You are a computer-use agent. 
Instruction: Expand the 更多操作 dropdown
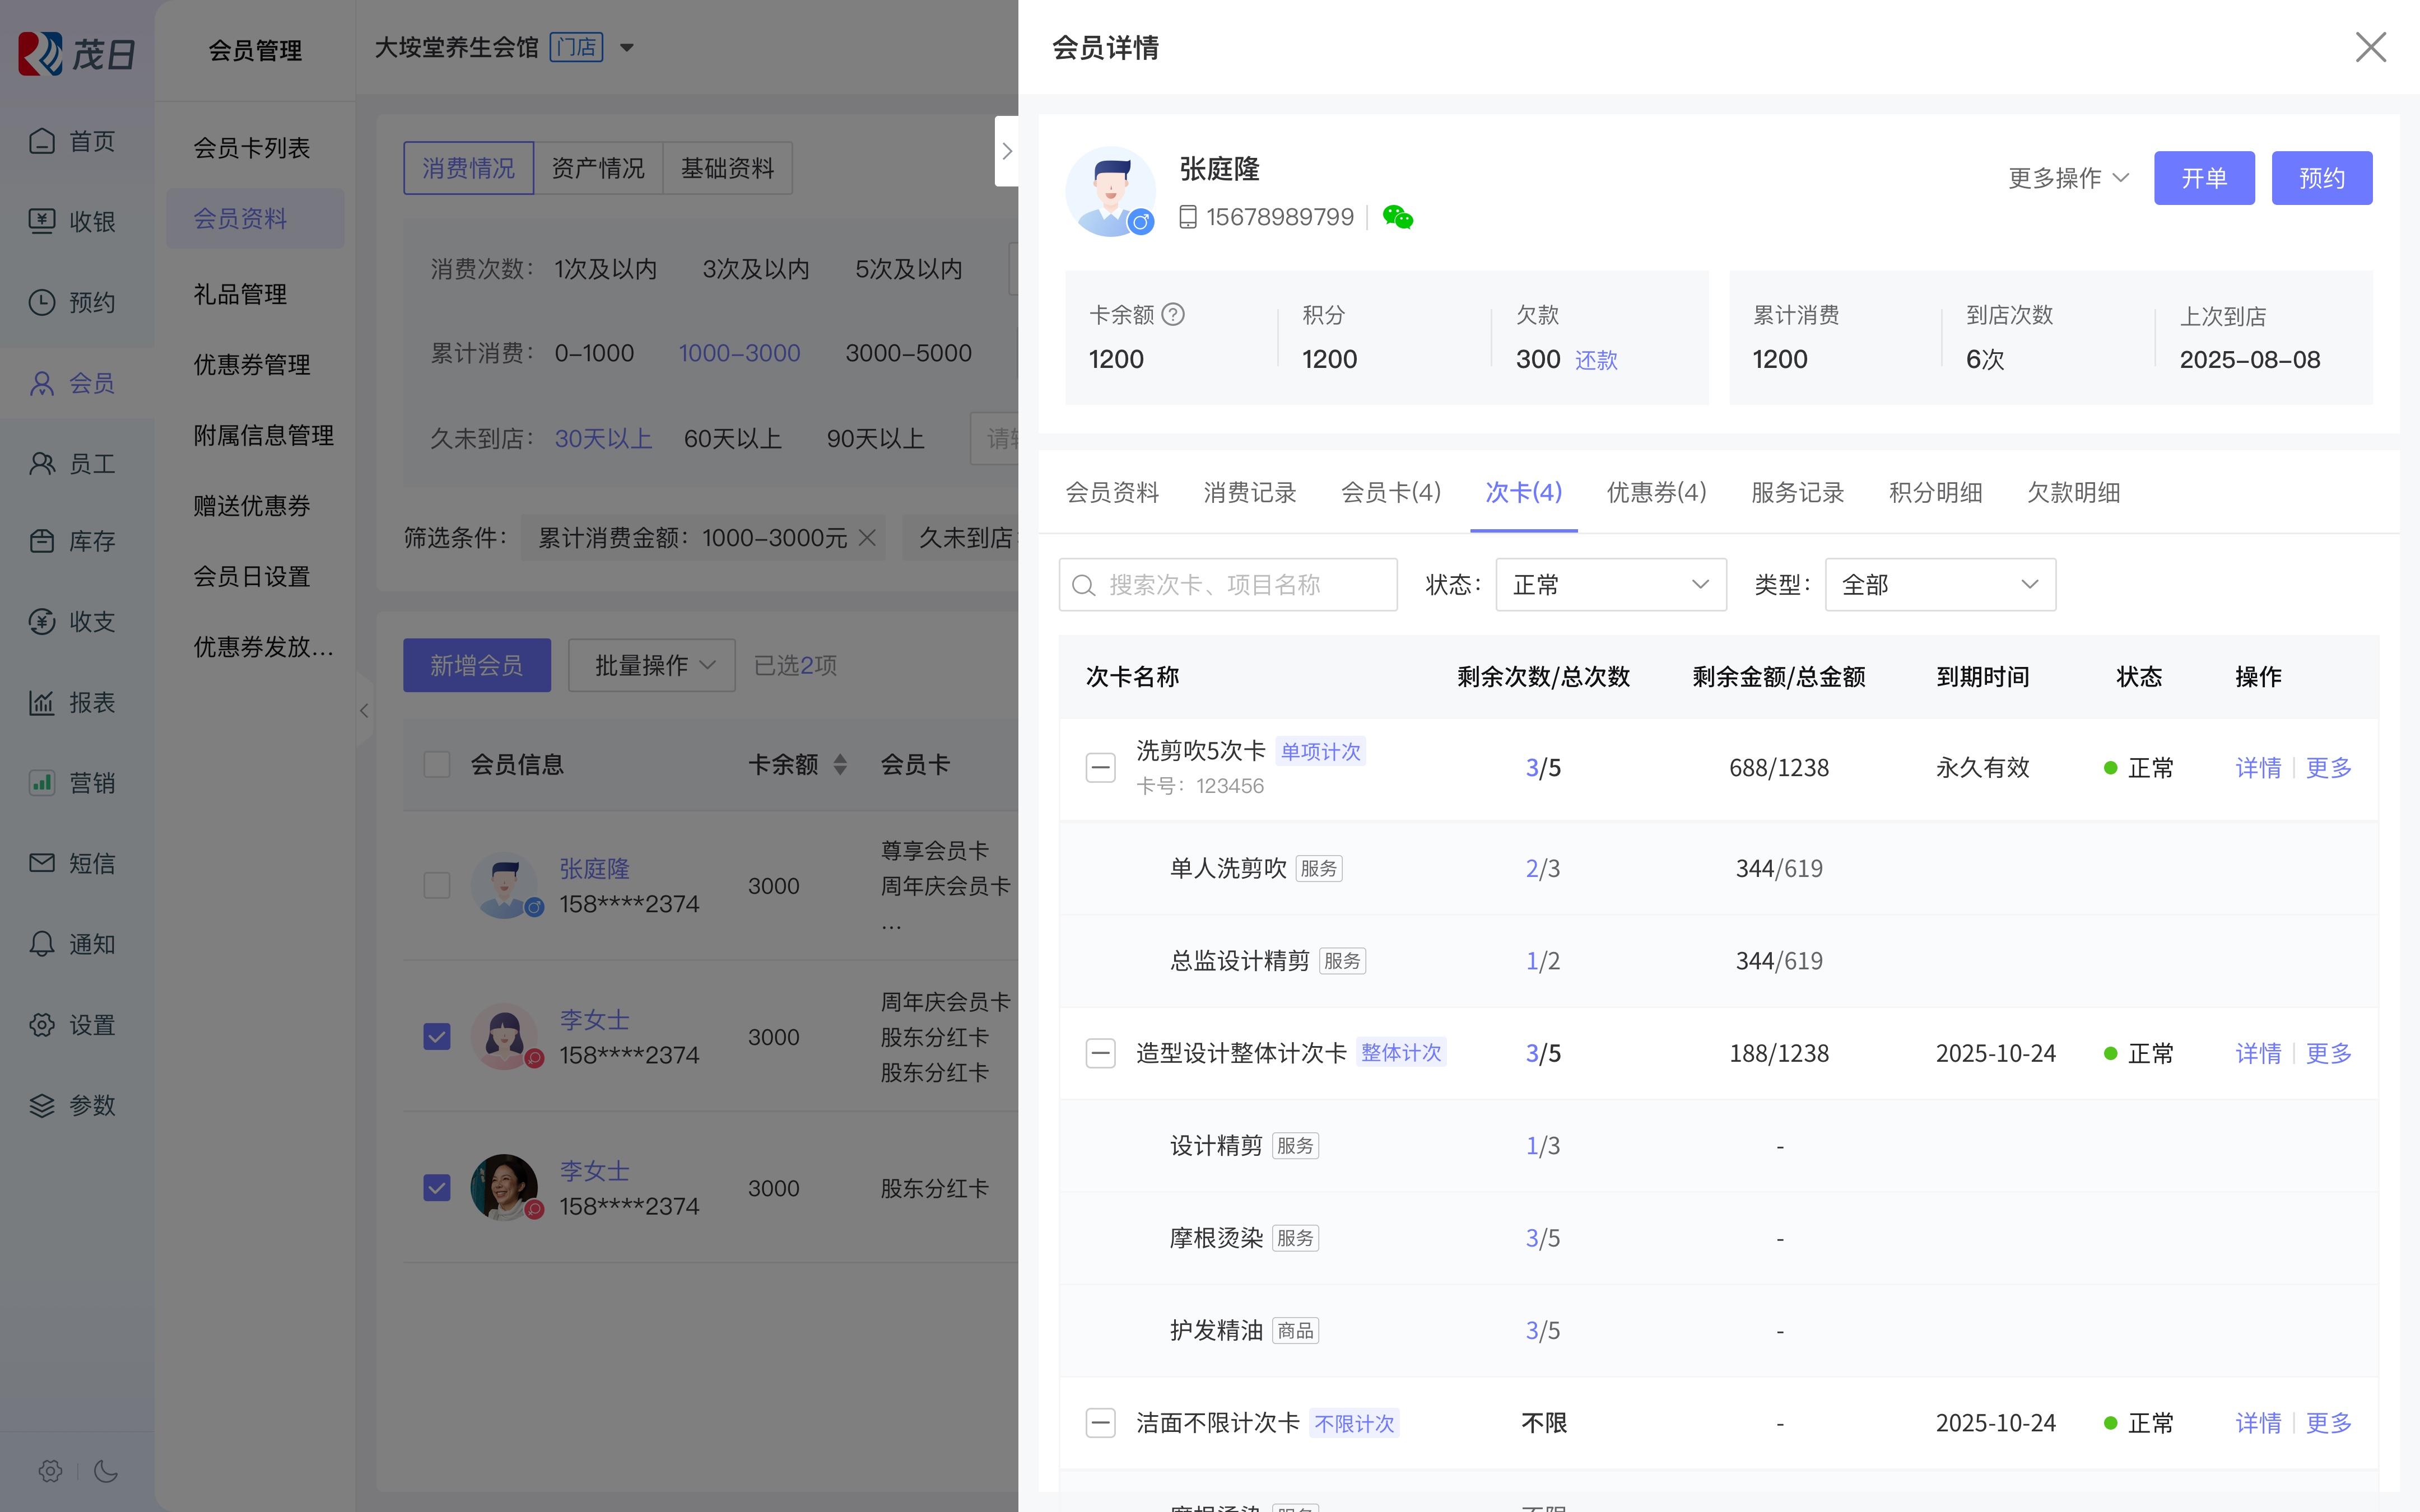click(x=2068, y=178)
